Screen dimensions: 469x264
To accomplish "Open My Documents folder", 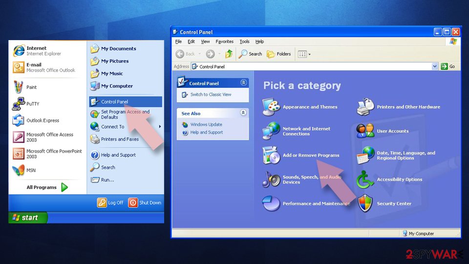I will pos(113,48).
